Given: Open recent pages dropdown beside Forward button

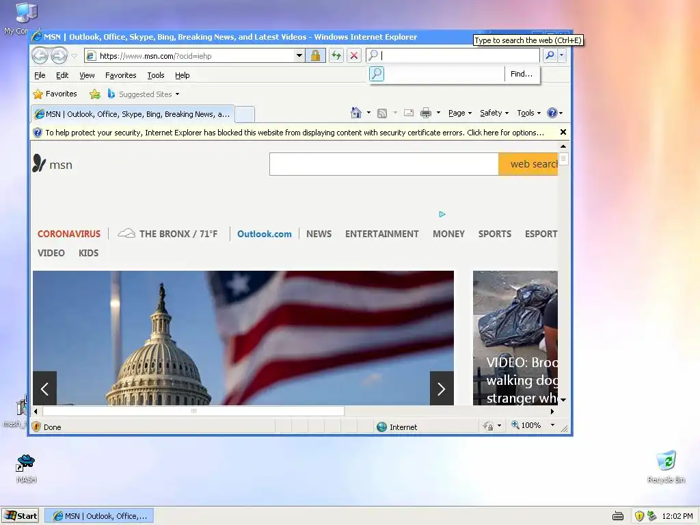Looking at the screenshot, I should pos(74,56).
